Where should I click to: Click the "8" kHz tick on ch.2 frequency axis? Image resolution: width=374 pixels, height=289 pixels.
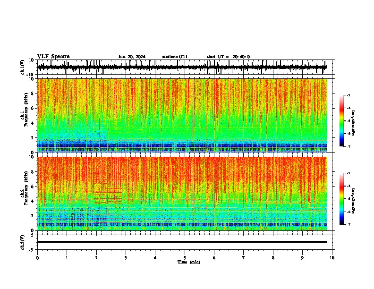click(x=33, y=172)
